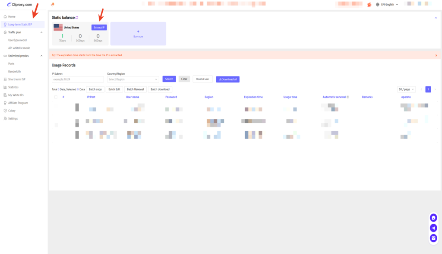
Task: Dismiss the expiration time tip banner
Action: (x=436, y=55)
